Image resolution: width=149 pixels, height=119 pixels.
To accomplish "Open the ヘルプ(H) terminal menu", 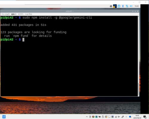I will pos(28,14).
